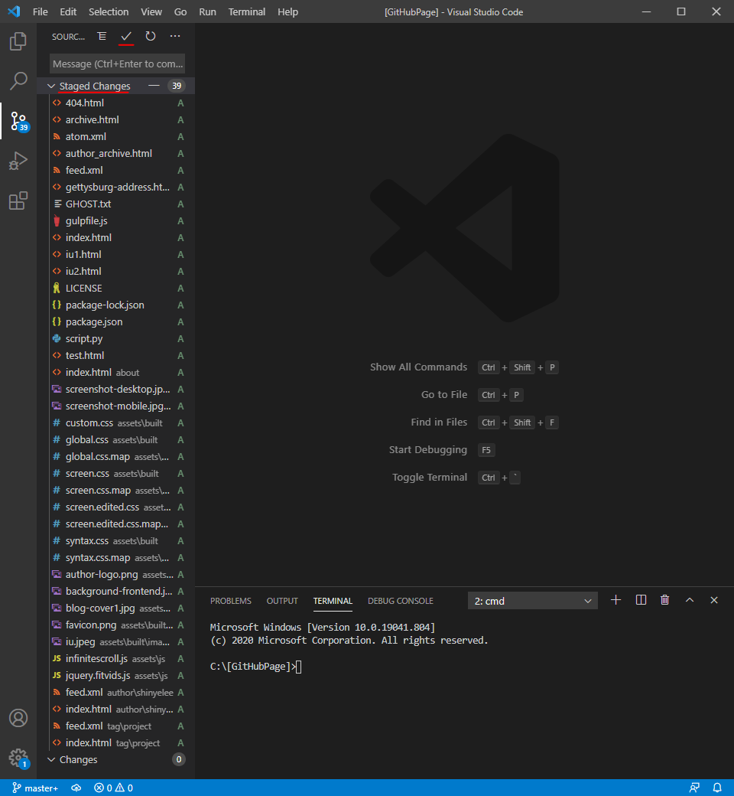
Task: Switch to the PROBLEMS tab
Action: pos(231,601)
